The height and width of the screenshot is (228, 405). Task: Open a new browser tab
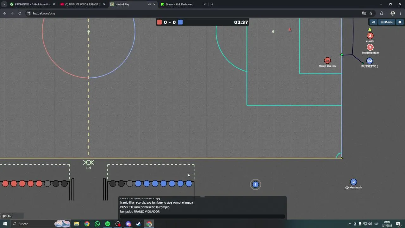click(x=212, y=4)
